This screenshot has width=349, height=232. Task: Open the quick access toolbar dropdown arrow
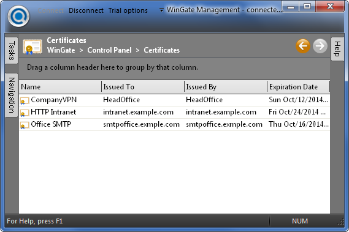161,10
